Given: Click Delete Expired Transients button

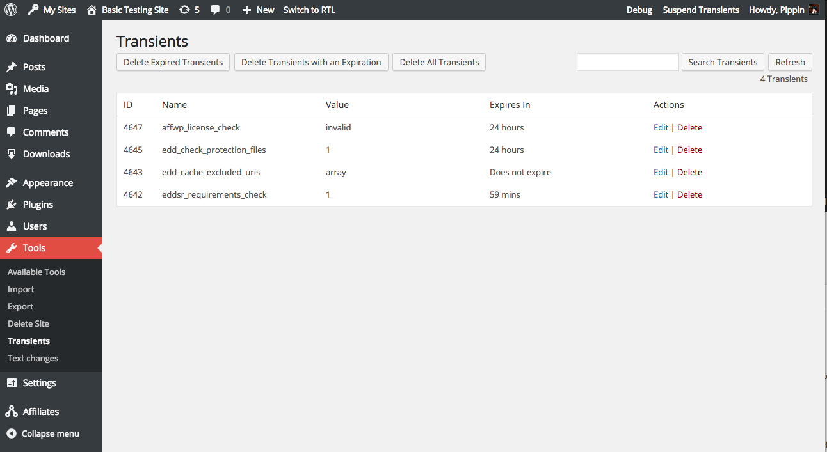Looking at the screenshot, I should click(173, 62).
